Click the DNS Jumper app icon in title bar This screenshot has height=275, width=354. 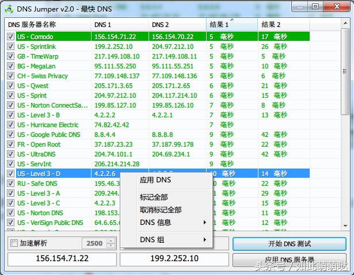(x=9, y=9)
